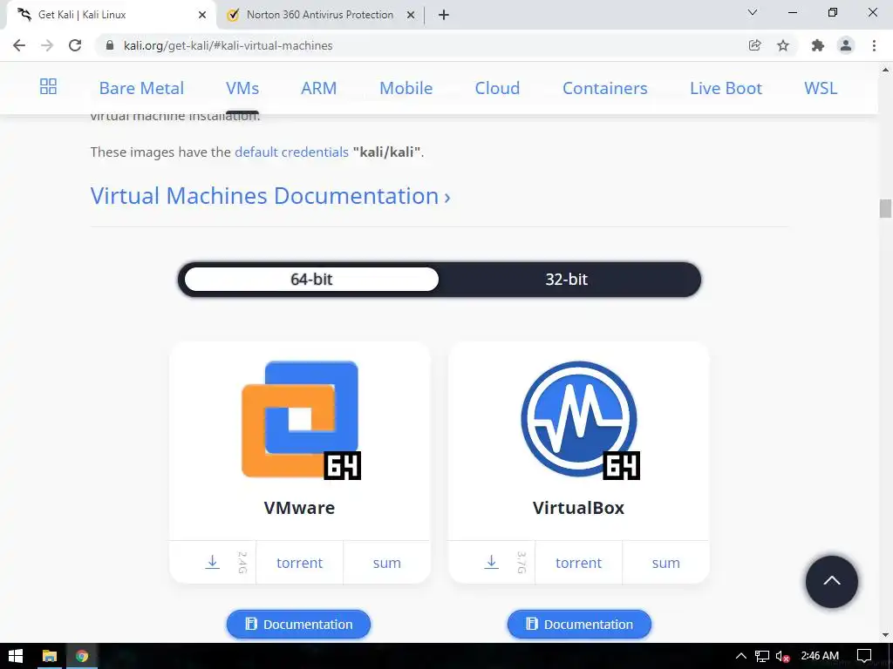Go to the ARM section

[319, 88]
